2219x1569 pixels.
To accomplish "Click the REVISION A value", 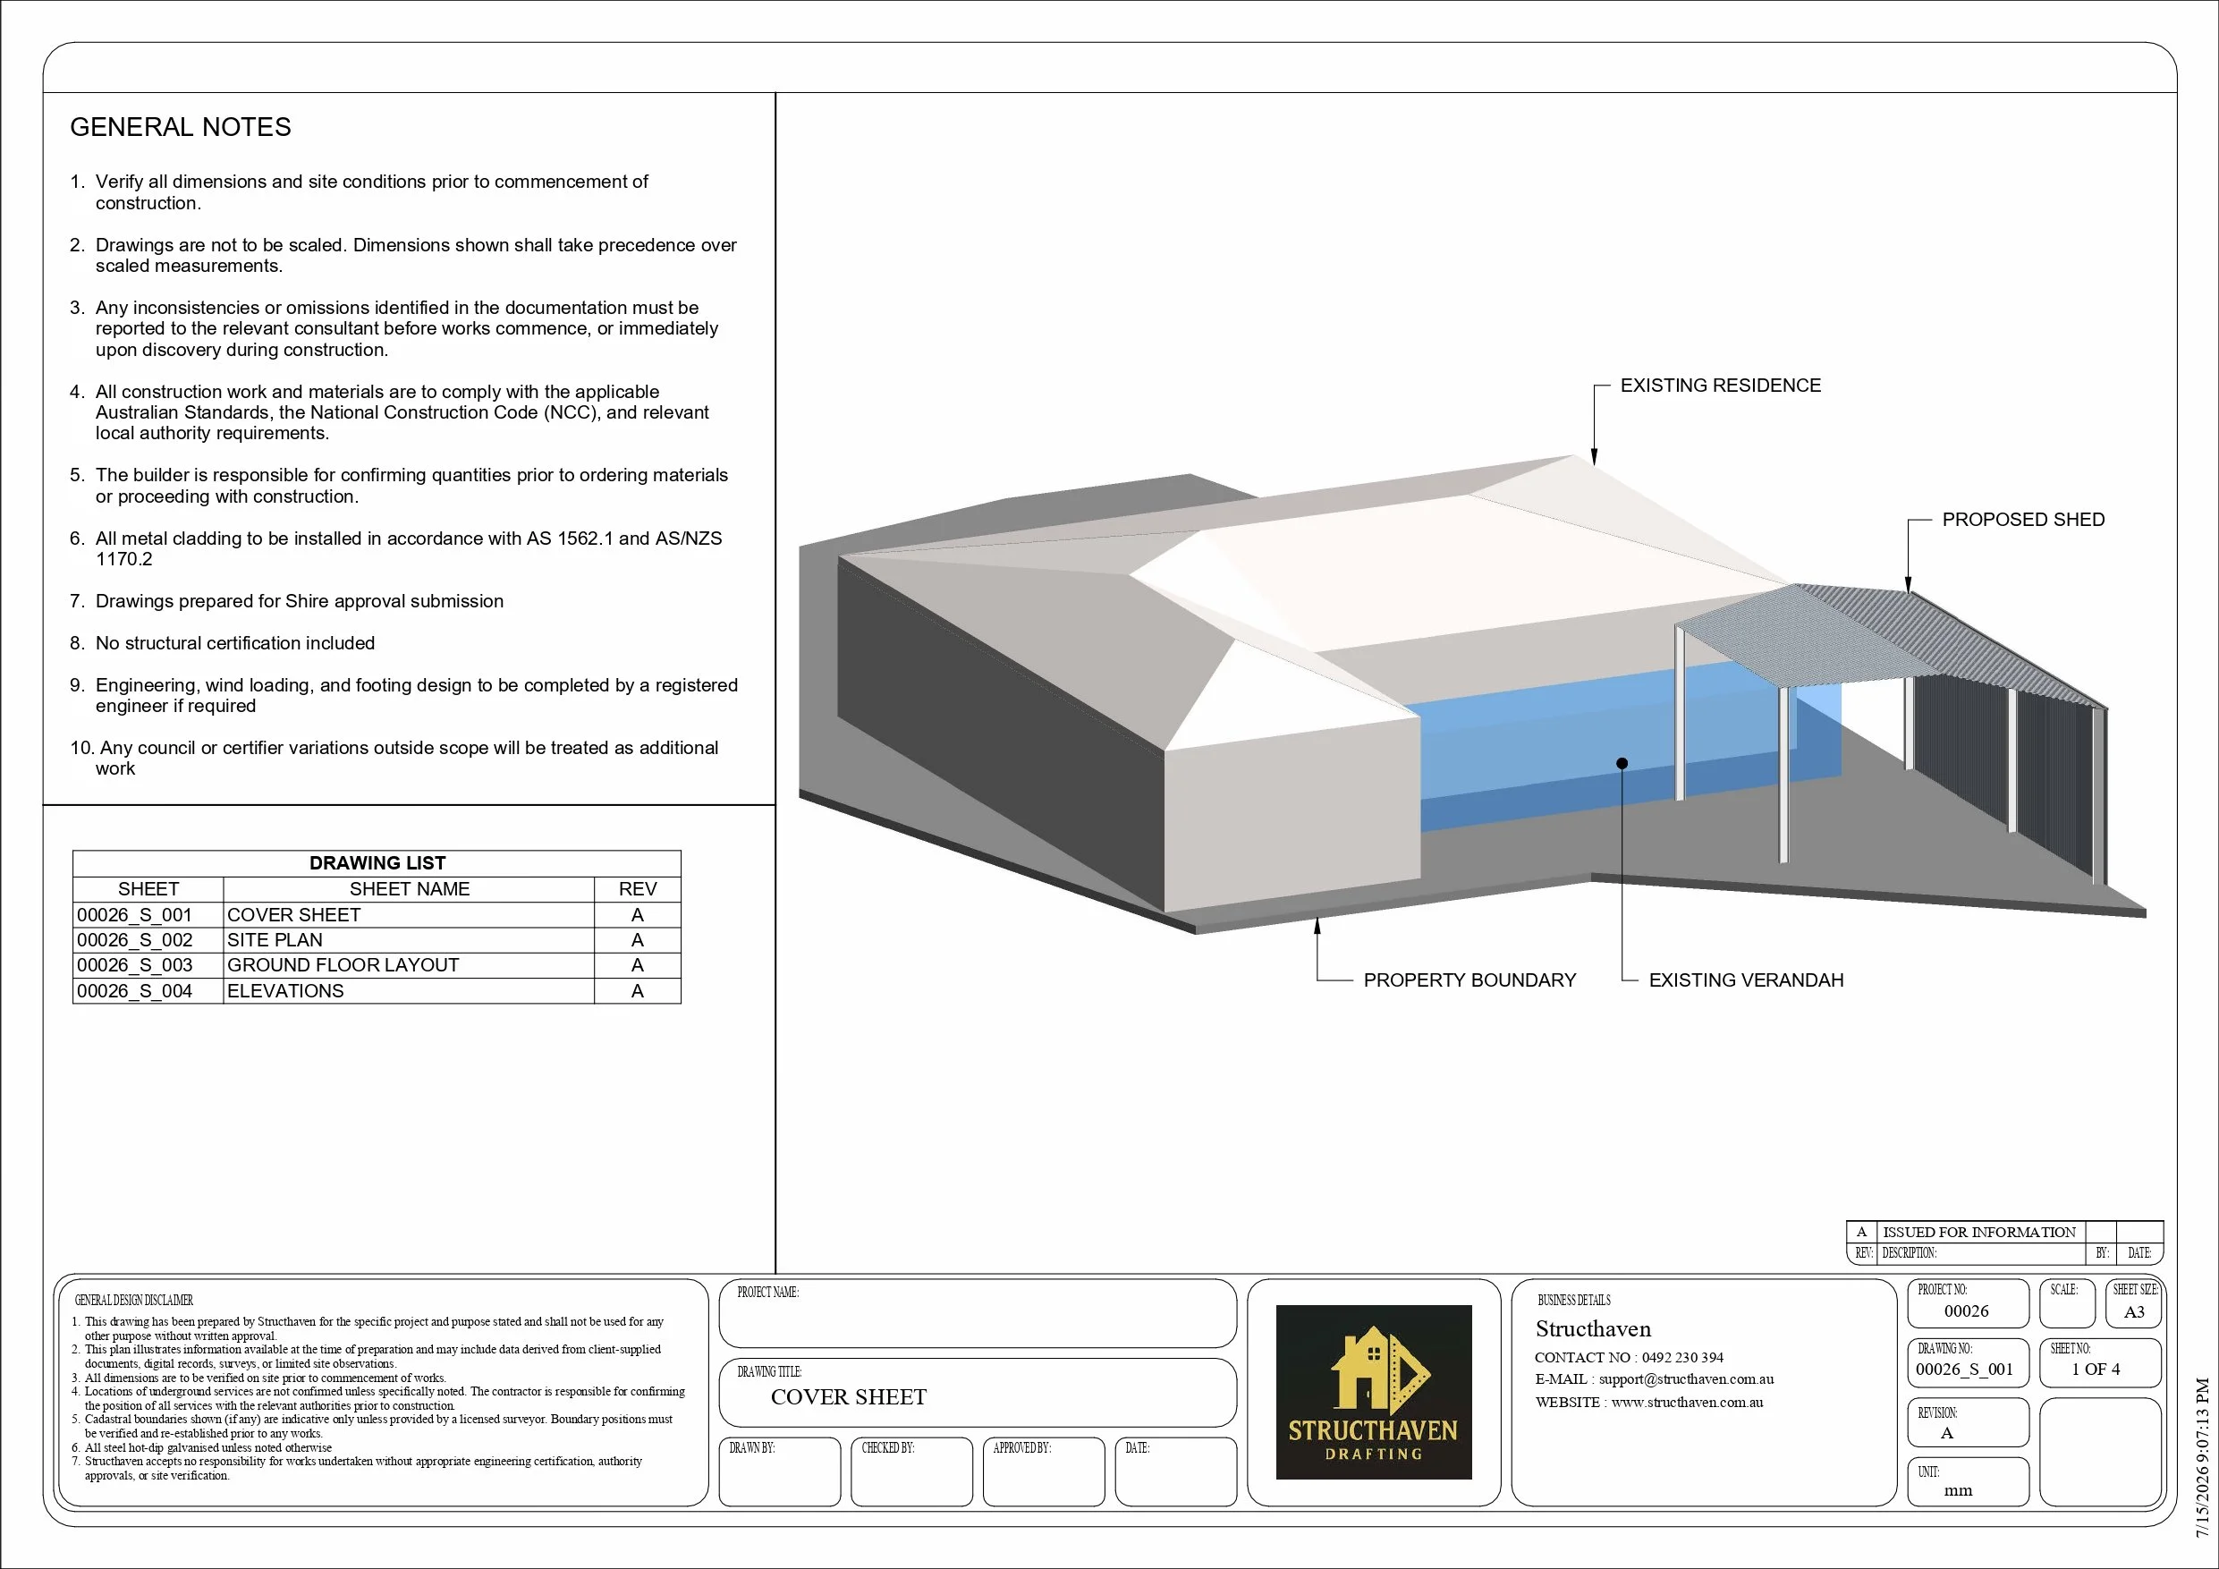I will (1947, 1433).
